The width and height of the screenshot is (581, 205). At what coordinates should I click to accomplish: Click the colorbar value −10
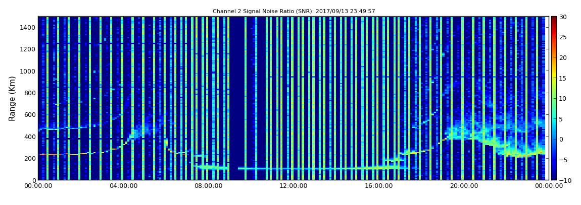564,180
